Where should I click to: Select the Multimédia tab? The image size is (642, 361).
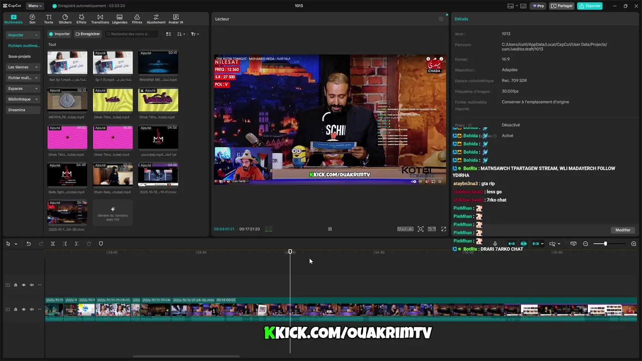click(x=14, y=19)
